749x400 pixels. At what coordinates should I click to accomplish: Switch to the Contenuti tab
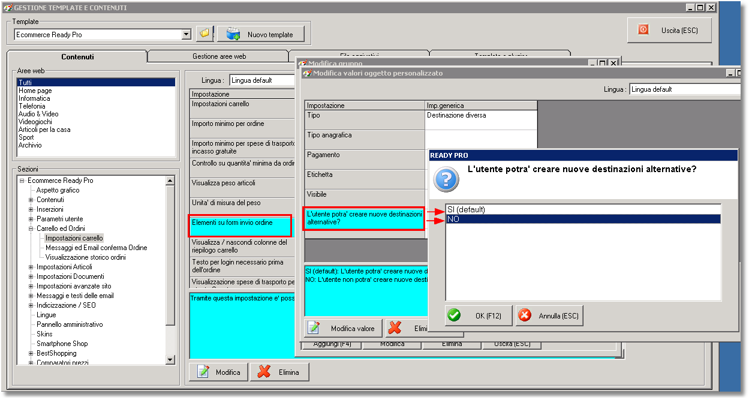77,57
